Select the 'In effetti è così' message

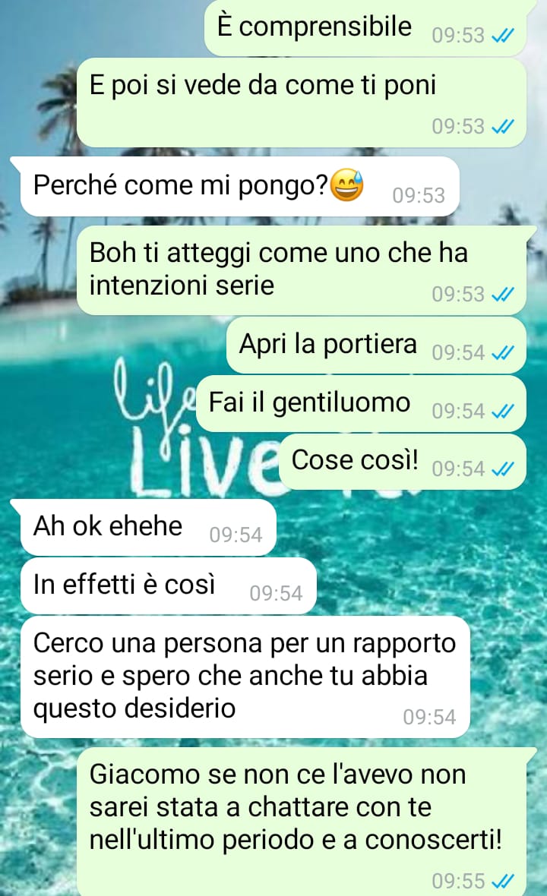tap(169, 585)
